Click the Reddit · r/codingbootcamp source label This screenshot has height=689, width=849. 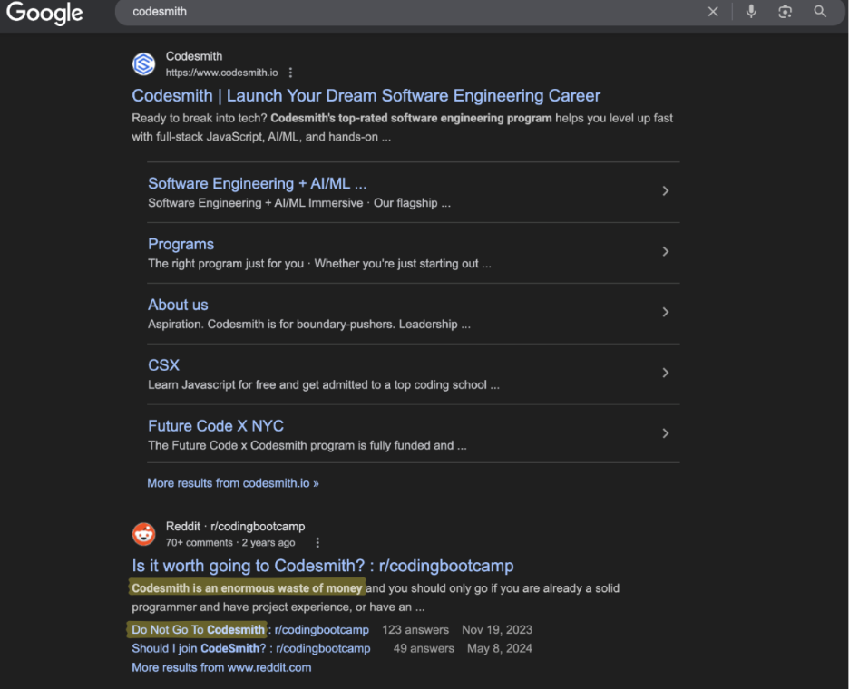235,527
